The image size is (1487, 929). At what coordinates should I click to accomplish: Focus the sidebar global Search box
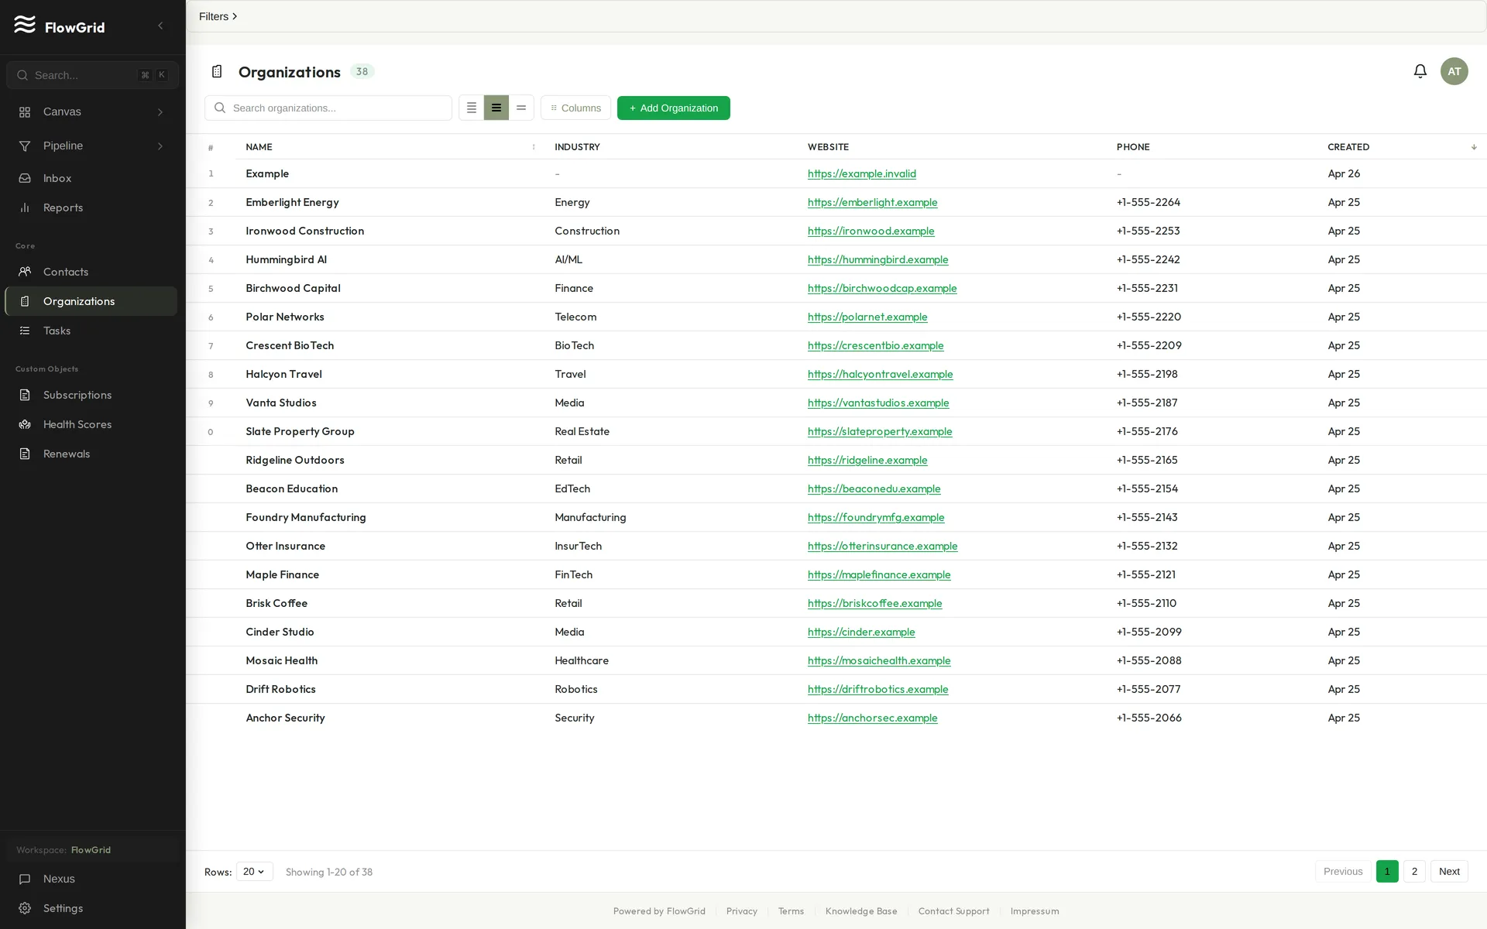pyautogui.click(x=92, y=75)
